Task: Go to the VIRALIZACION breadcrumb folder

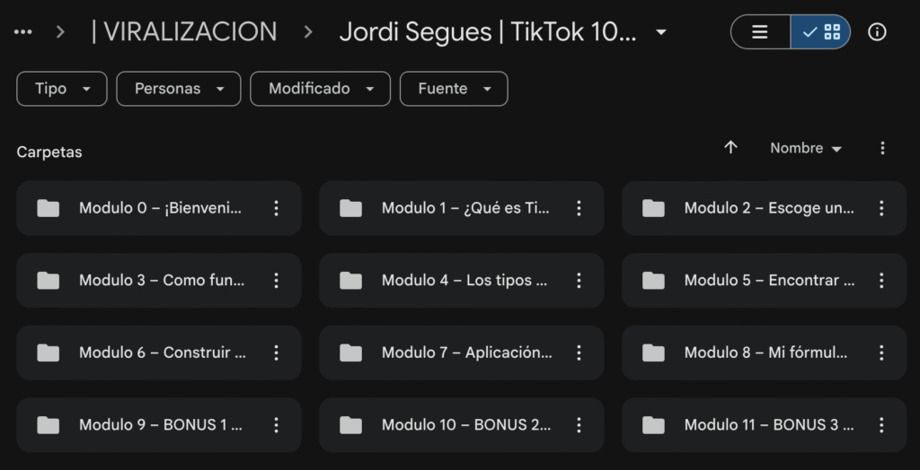Action: pos(184,32)
